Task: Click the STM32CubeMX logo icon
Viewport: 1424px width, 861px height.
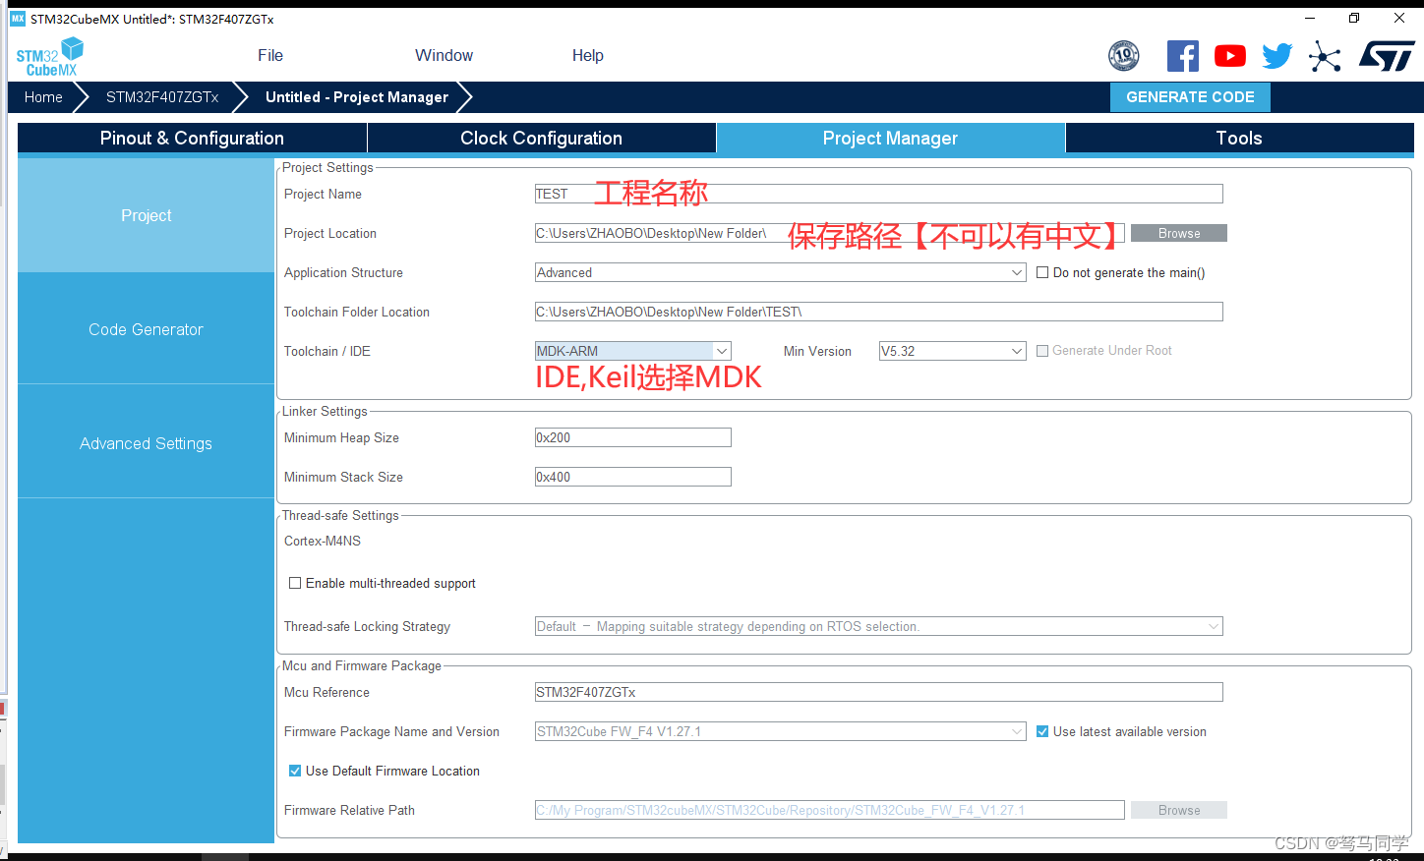Action: click(x=49, y=56)
